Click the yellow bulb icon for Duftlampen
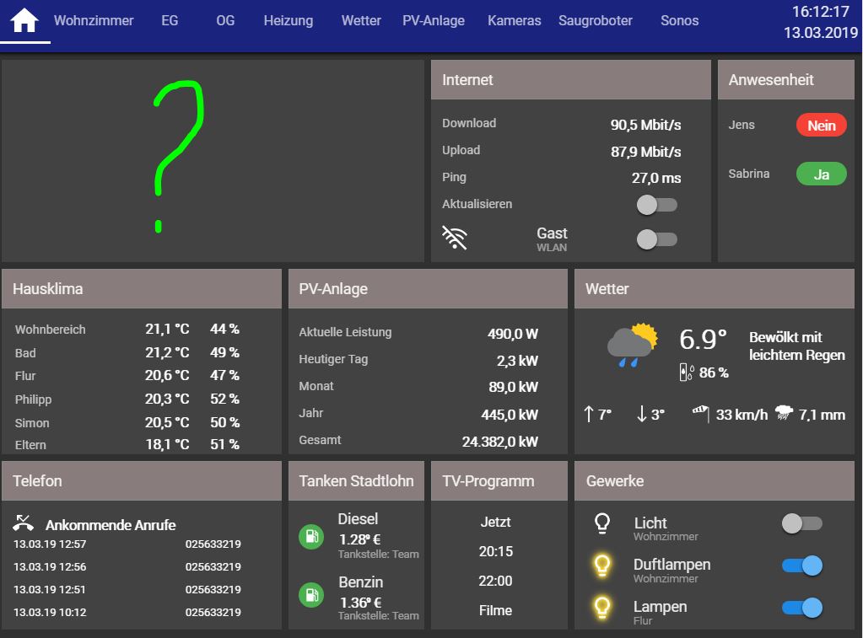The image size is (863, 638). (602, 566)
